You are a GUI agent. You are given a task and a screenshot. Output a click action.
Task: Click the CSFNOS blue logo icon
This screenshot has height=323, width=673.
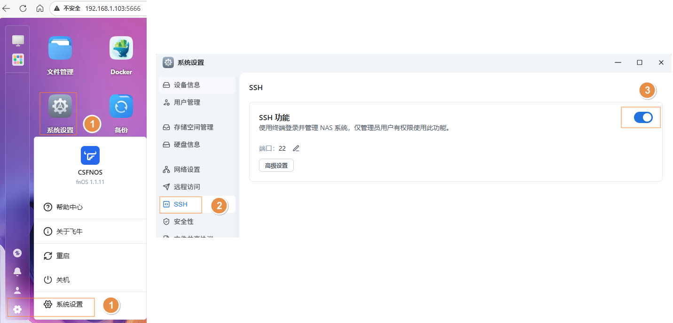click(x=90, y=155)
